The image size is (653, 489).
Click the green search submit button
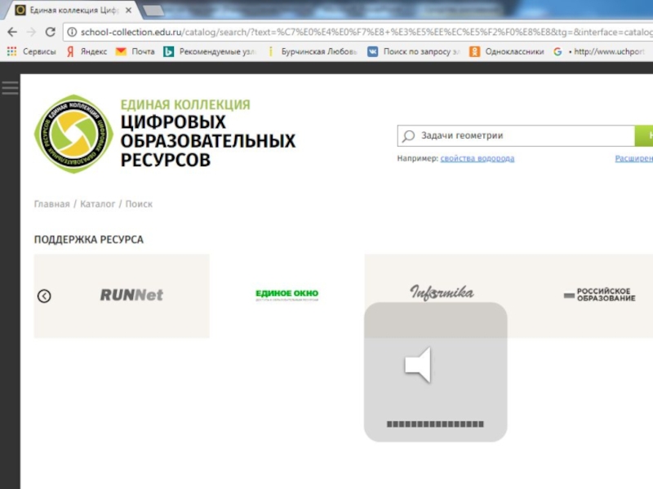[x=644, y=135]
